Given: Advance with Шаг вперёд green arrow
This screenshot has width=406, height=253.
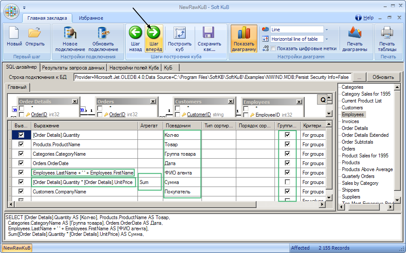Looking at the screenshot, I should click(x=153, y=33).
